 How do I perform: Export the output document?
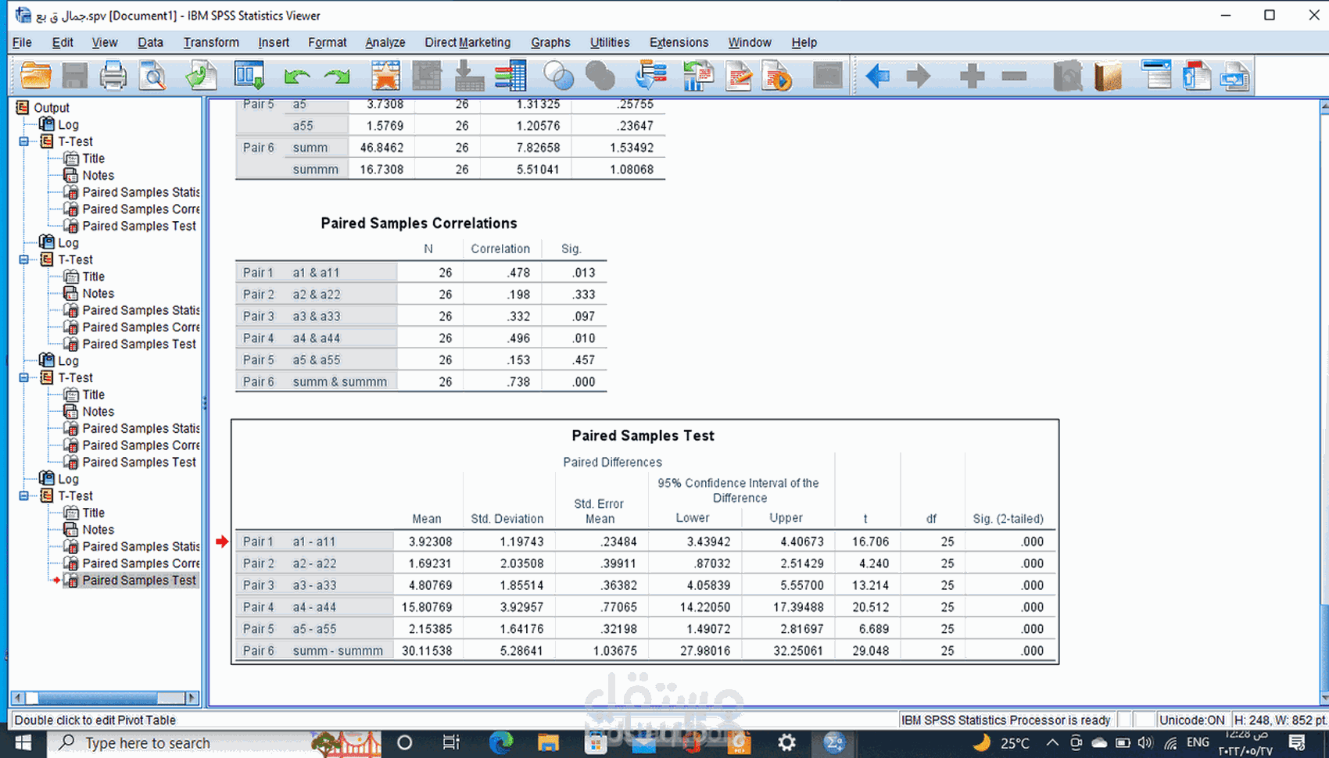point(201,76)
